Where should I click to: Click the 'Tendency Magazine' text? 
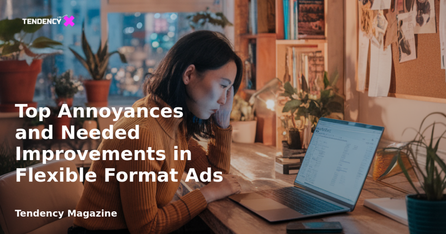click(66, 213)
